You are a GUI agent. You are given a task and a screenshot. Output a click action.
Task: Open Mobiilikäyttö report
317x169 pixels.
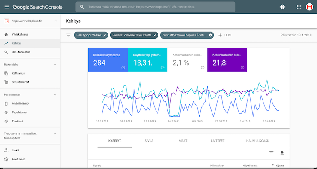pyautogui.click(x=30, y=103)
